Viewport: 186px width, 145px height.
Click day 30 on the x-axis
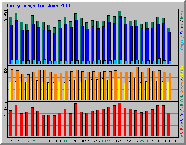169,141
